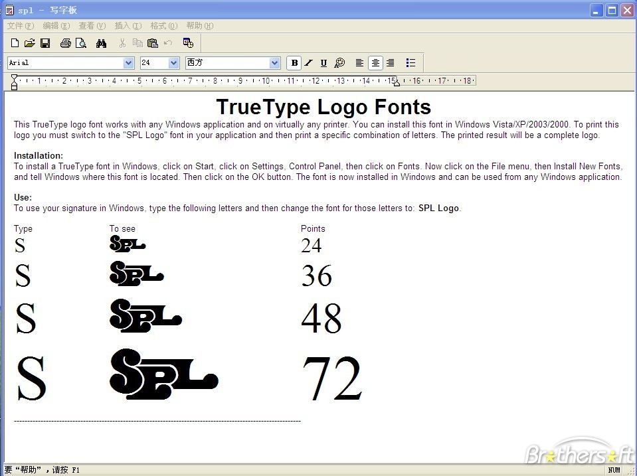Open a file using the folder icon

pos(30,43)
